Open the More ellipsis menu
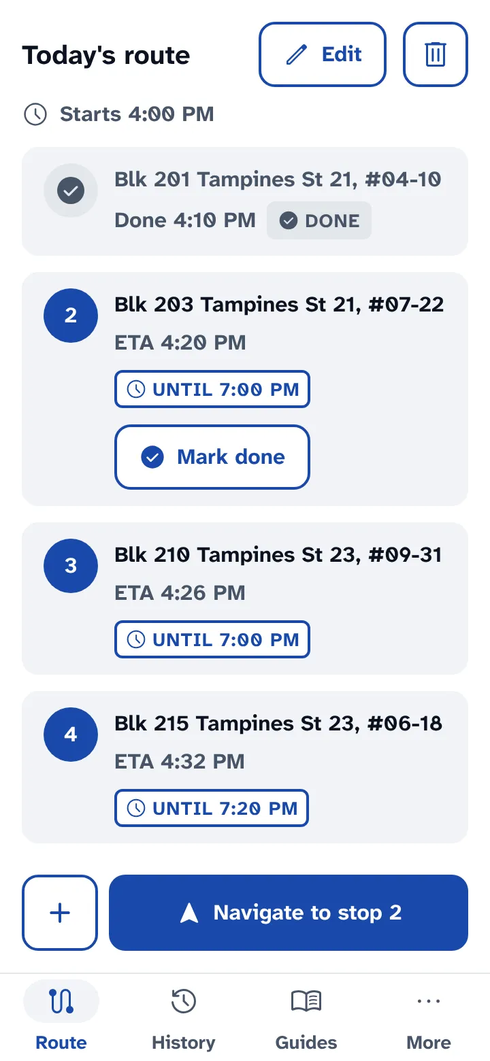The width and height of the screenshot is (490, 1061). coord(429,1001)
